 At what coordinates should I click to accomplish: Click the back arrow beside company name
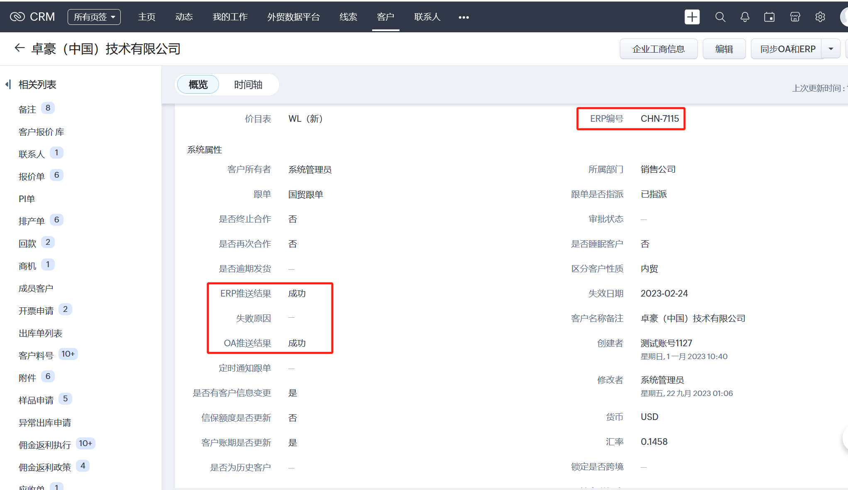[19, 48]
